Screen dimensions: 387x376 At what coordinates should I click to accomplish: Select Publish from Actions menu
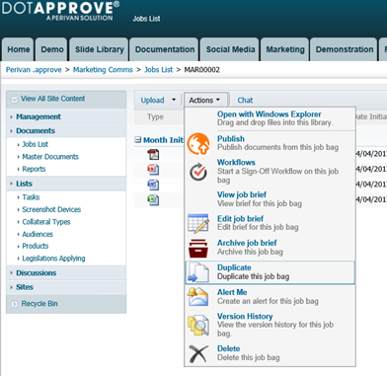click(270, 143)
